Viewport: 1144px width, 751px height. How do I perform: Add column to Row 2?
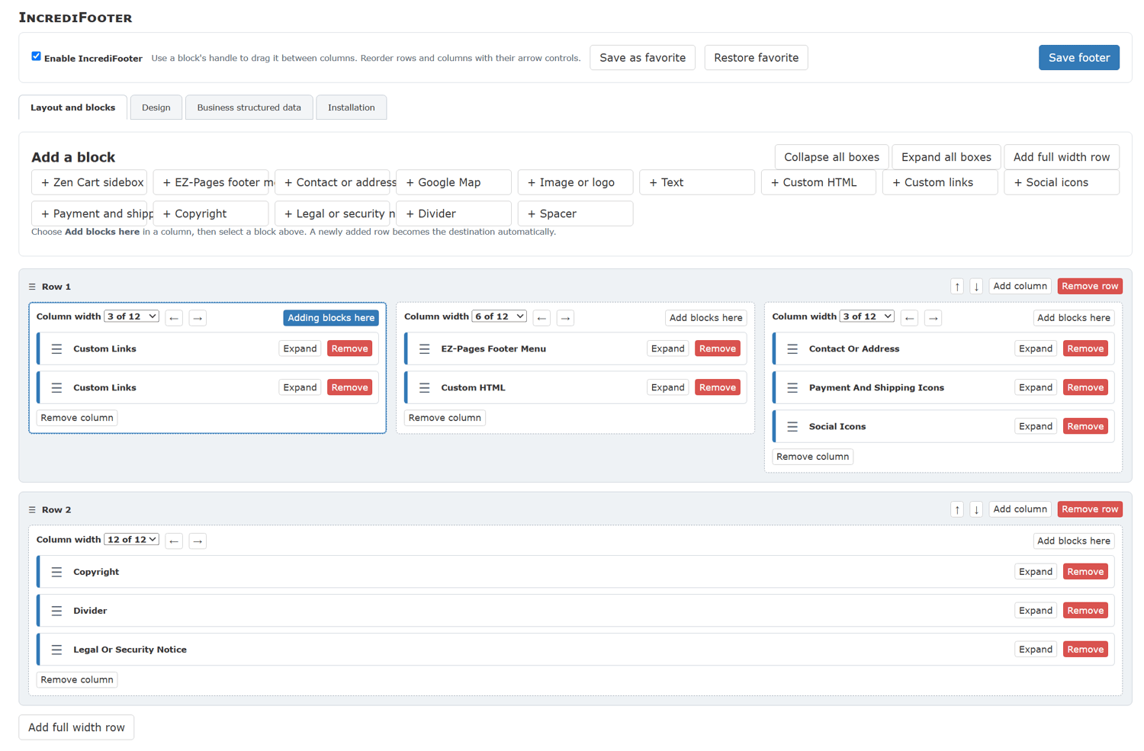click(x=1020, y=509)
